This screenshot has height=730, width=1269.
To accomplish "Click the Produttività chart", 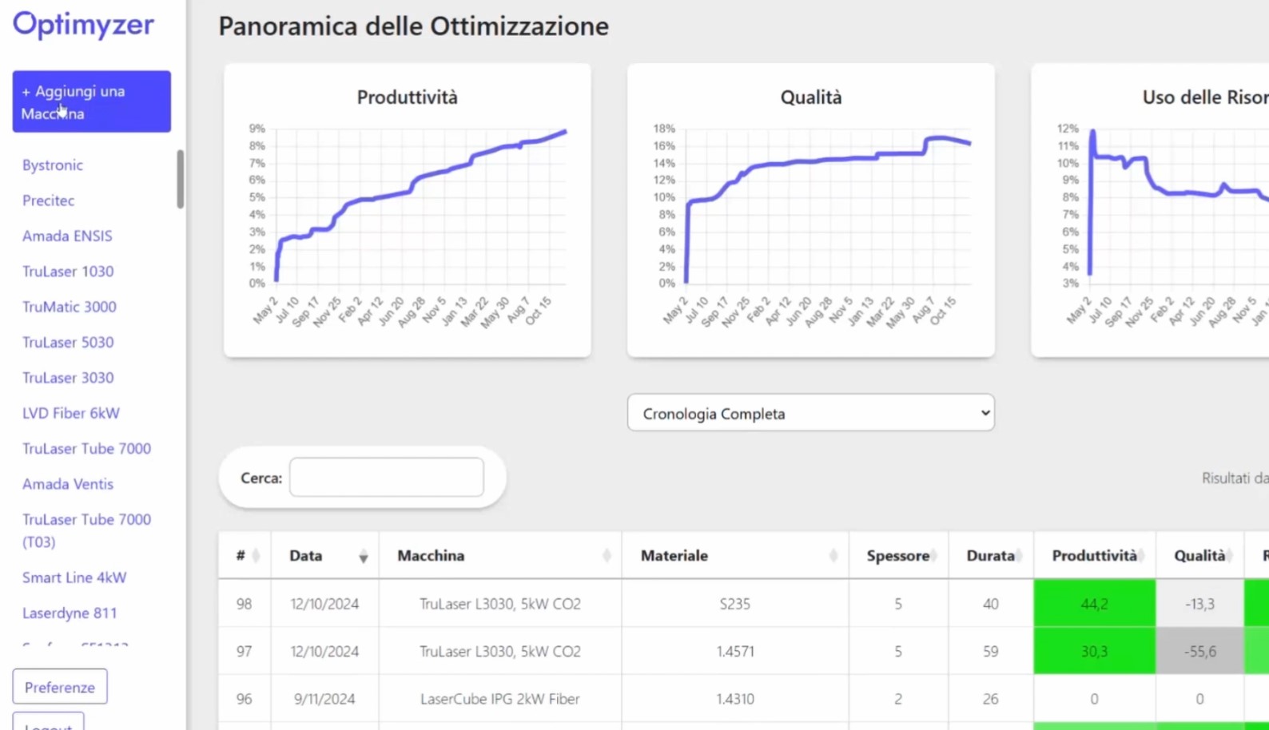I will 408,212.
